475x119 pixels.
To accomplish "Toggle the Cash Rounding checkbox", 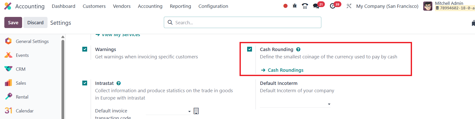I will [x=250, y=49].
